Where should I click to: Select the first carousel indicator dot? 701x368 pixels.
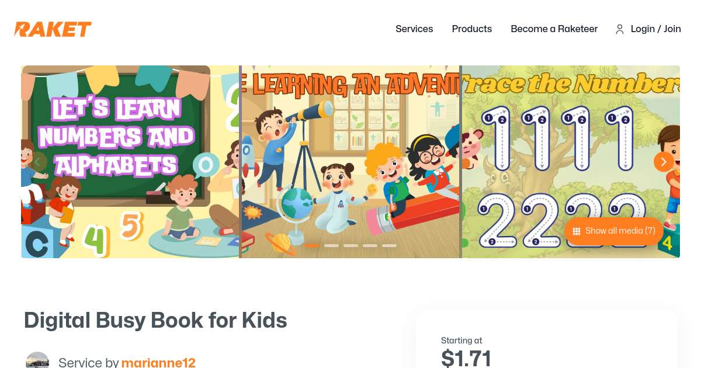tap(311, 246)
